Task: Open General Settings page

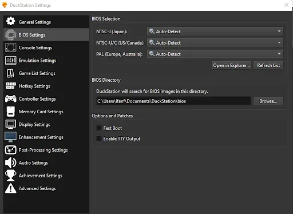Action: point(46,22)
